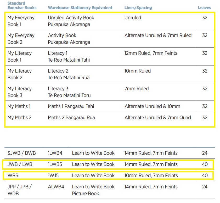The width and height of the screenshot is (220, 203).
Task: Select leaves value 40 in JWB / LWB row
Action: point(205,164)
